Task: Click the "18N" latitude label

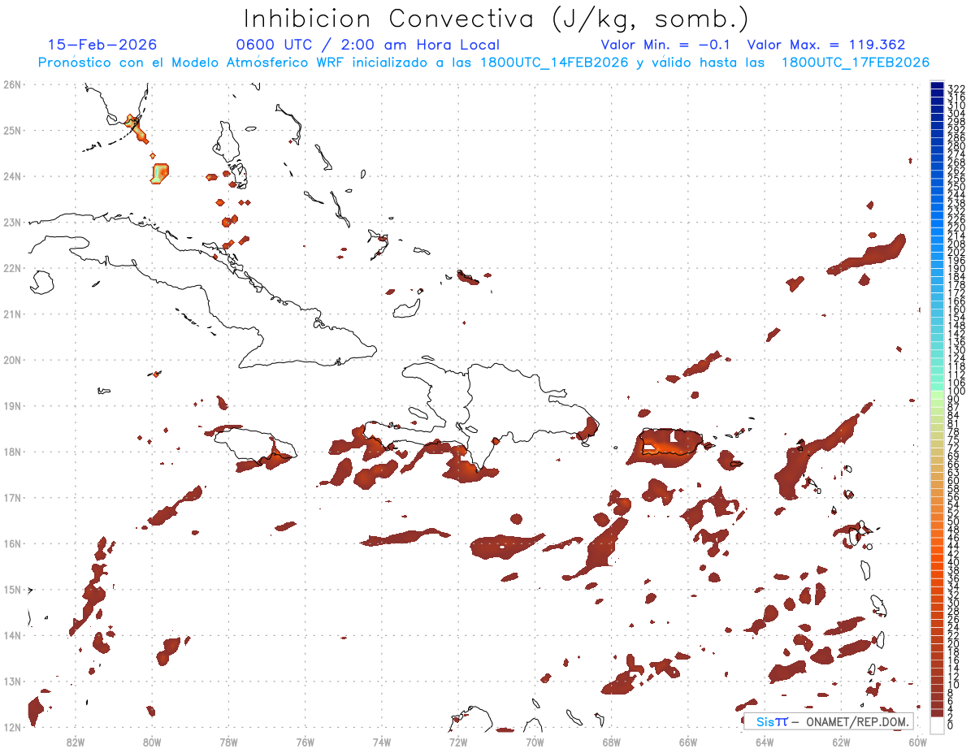Action: [12, 451]
